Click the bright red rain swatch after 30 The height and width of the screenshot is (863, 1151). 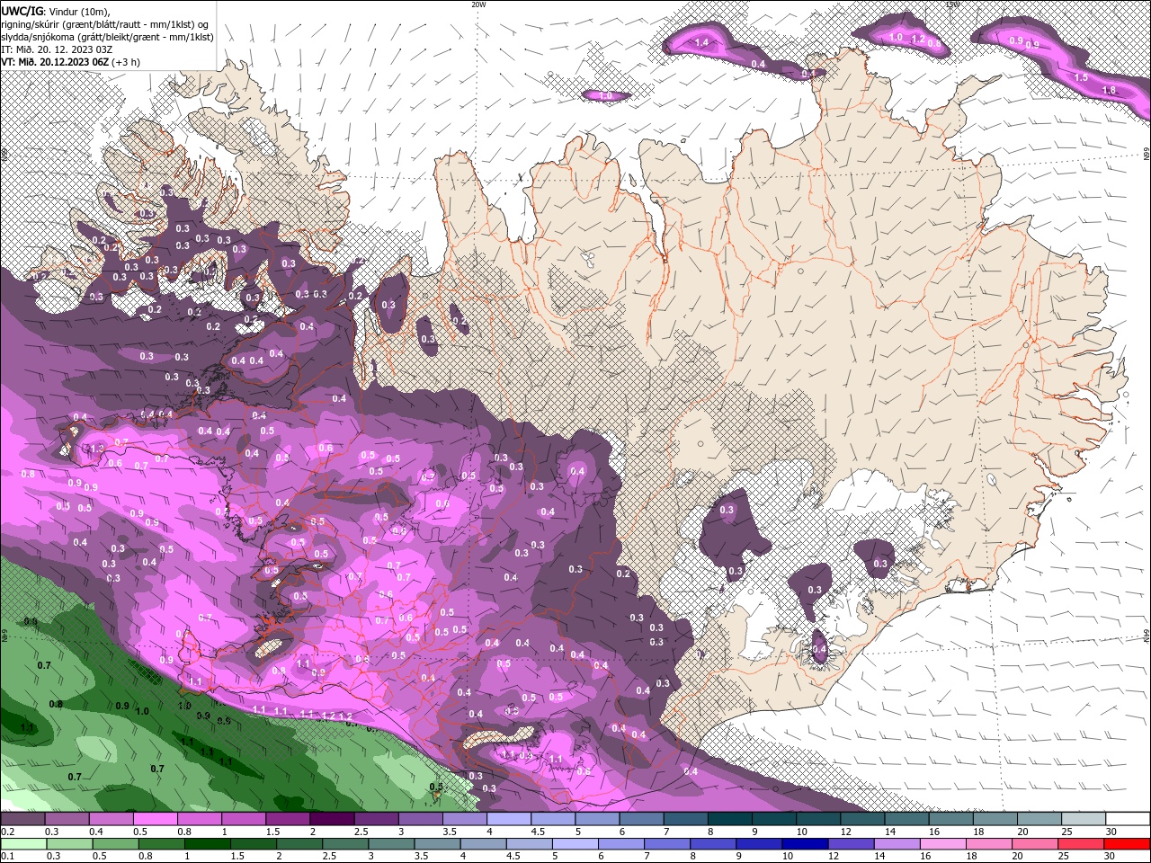click(x=1128, y=844)
